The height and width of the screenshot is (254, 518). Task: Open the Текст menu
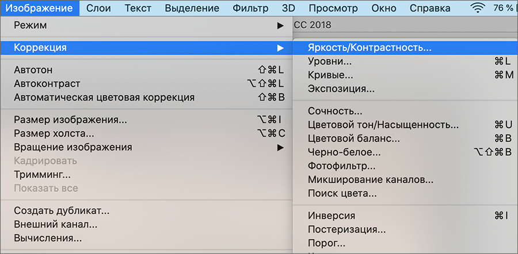coord(138,8)
